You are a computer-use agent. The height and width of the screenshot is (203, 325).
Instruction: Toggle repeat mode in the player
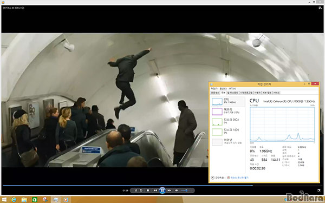pyautogui.click(x=141, y=191)
